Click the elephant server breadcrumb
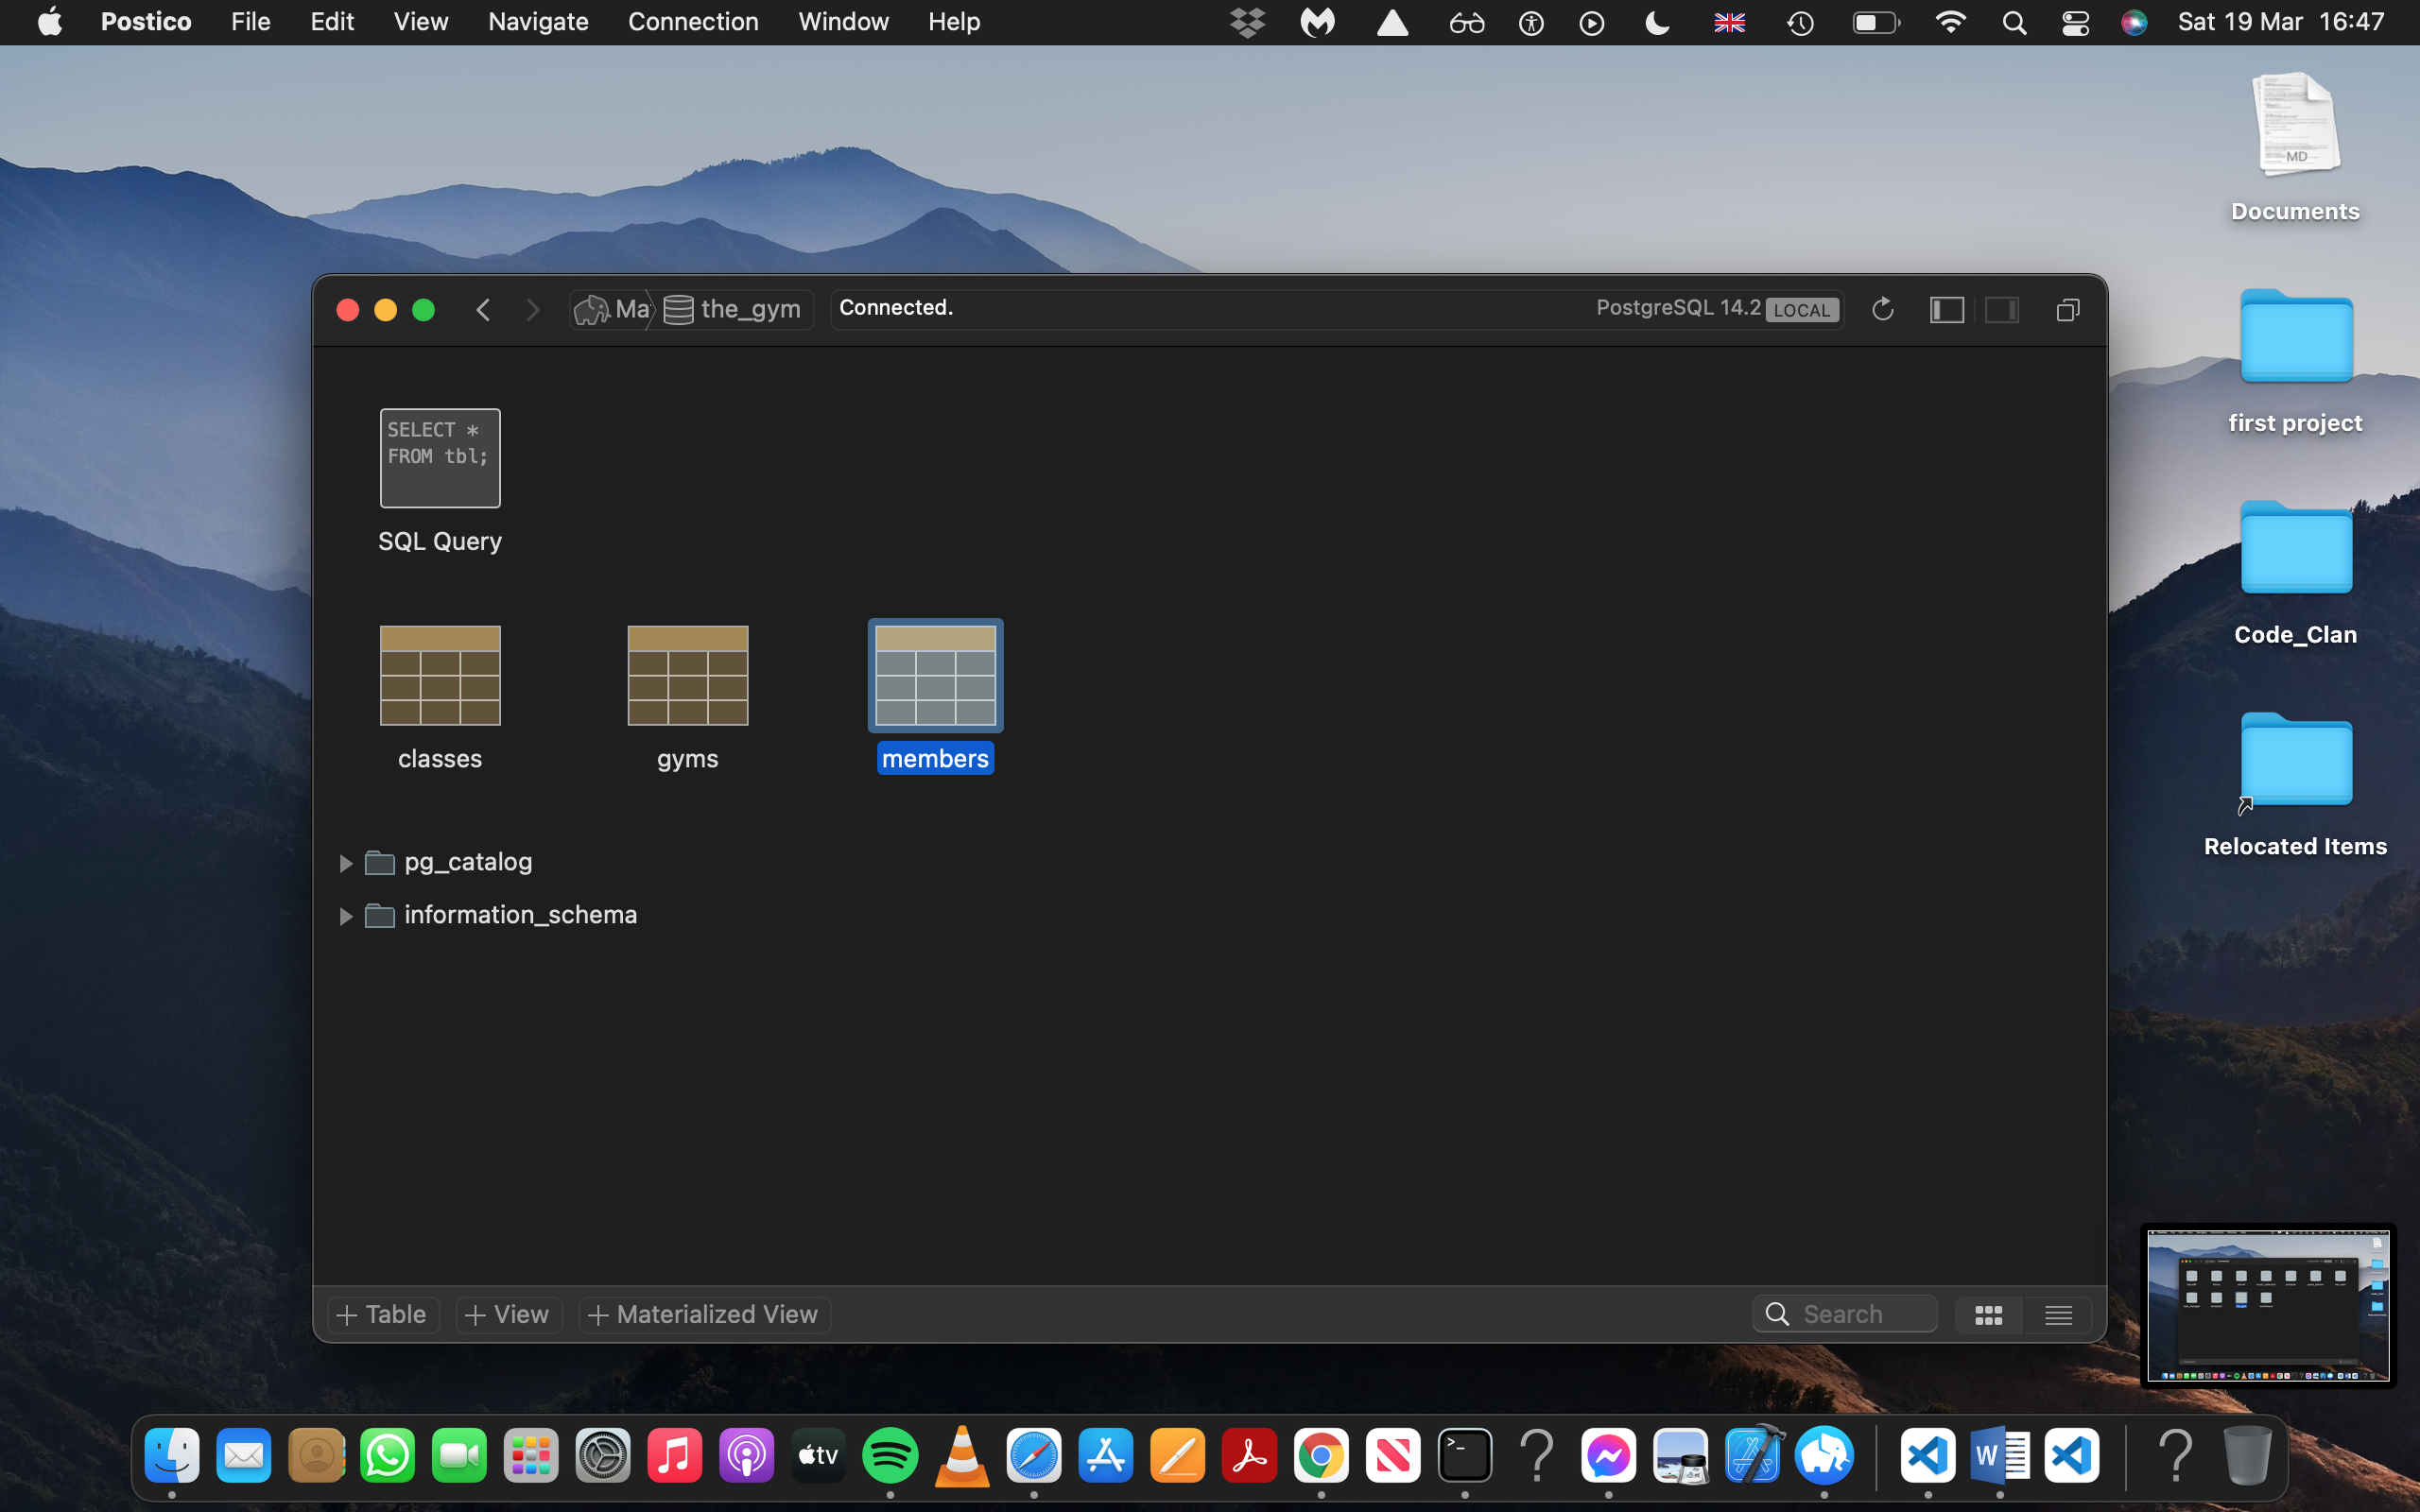The height and width of the screenshot is (1512, 2420). pos(612,309)
